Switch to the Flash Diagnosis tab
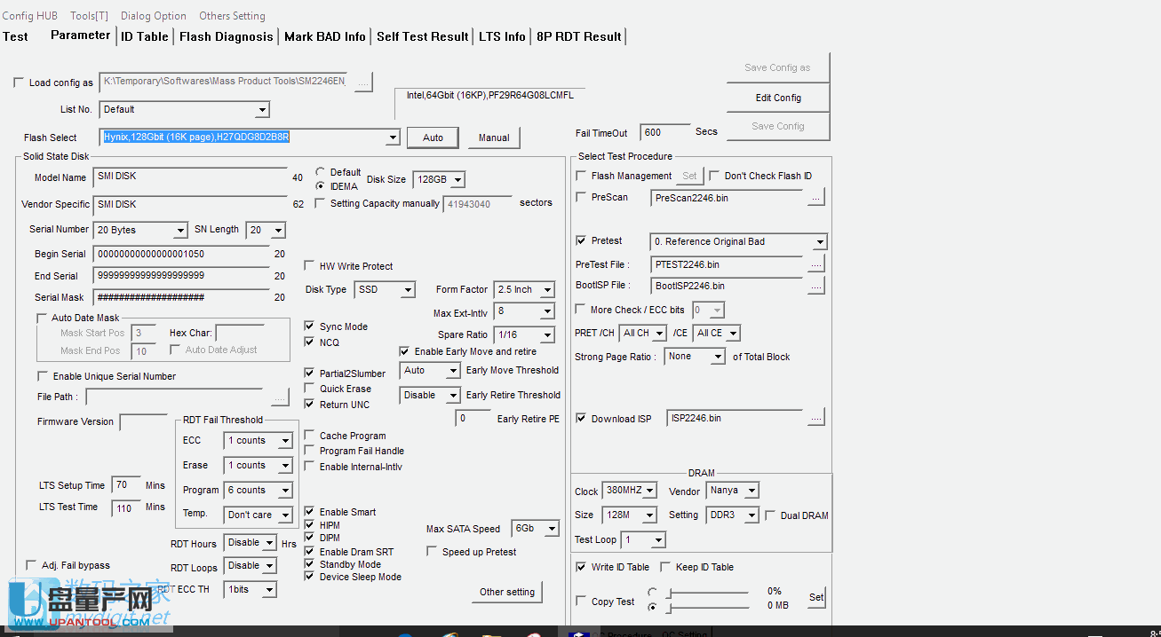Viewport: 1161px width, 637px height. click(226, 36)
